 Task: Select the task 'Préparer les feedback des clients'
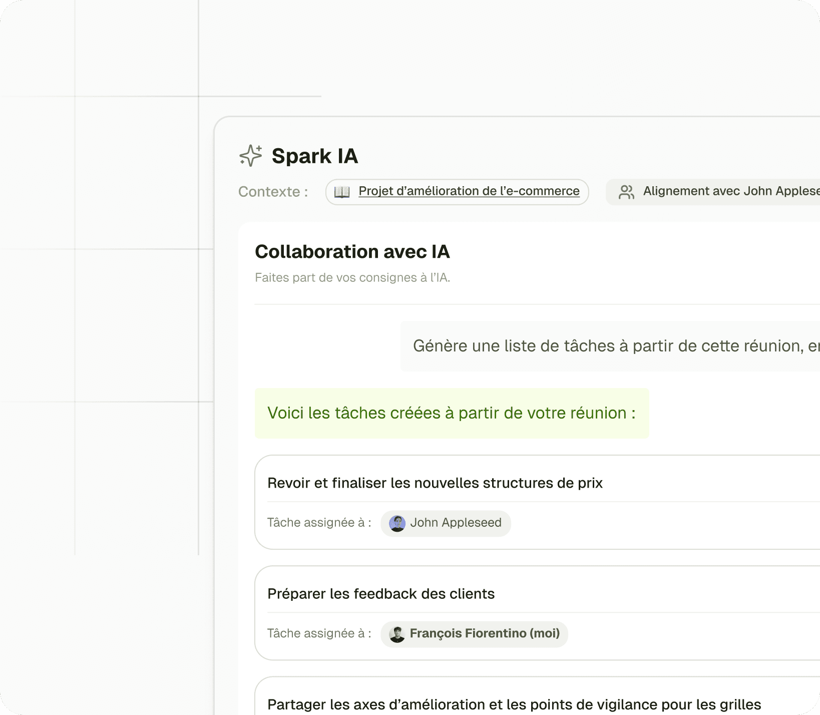381,594
